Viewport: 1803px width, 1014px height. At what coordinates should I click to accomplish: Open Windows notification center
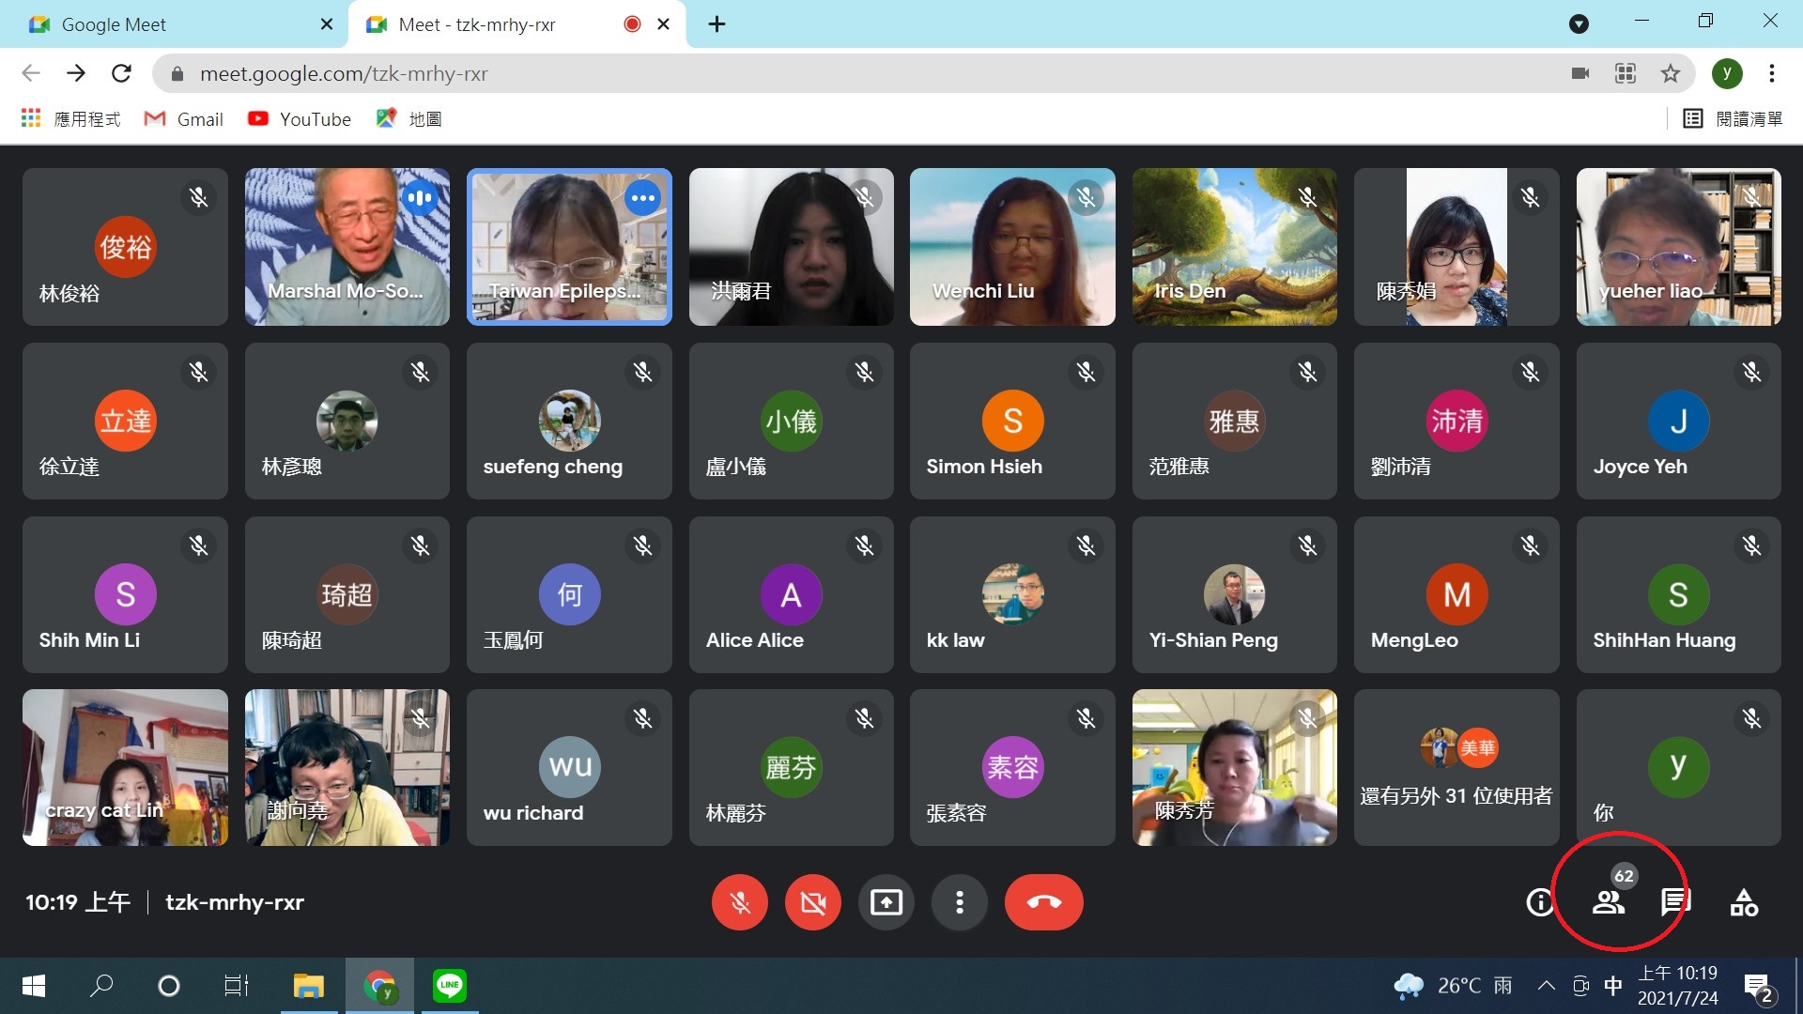coord(1758,987)
